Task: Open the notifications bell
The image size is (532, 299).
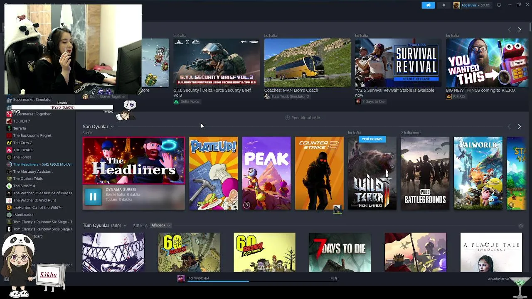Action: [444, 5]
